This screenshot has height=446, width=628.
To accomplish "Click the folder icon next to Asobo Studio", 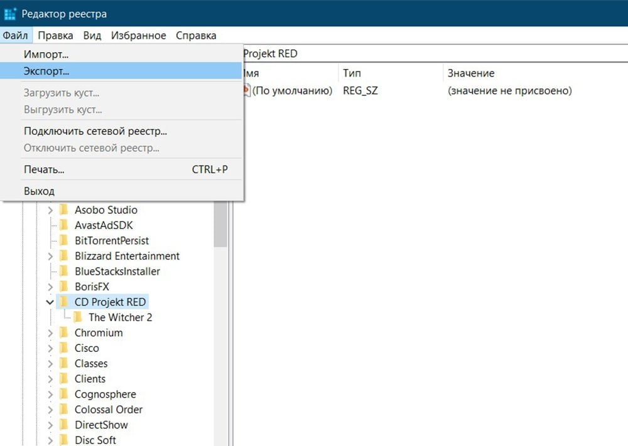I will [x=63, y=210].
